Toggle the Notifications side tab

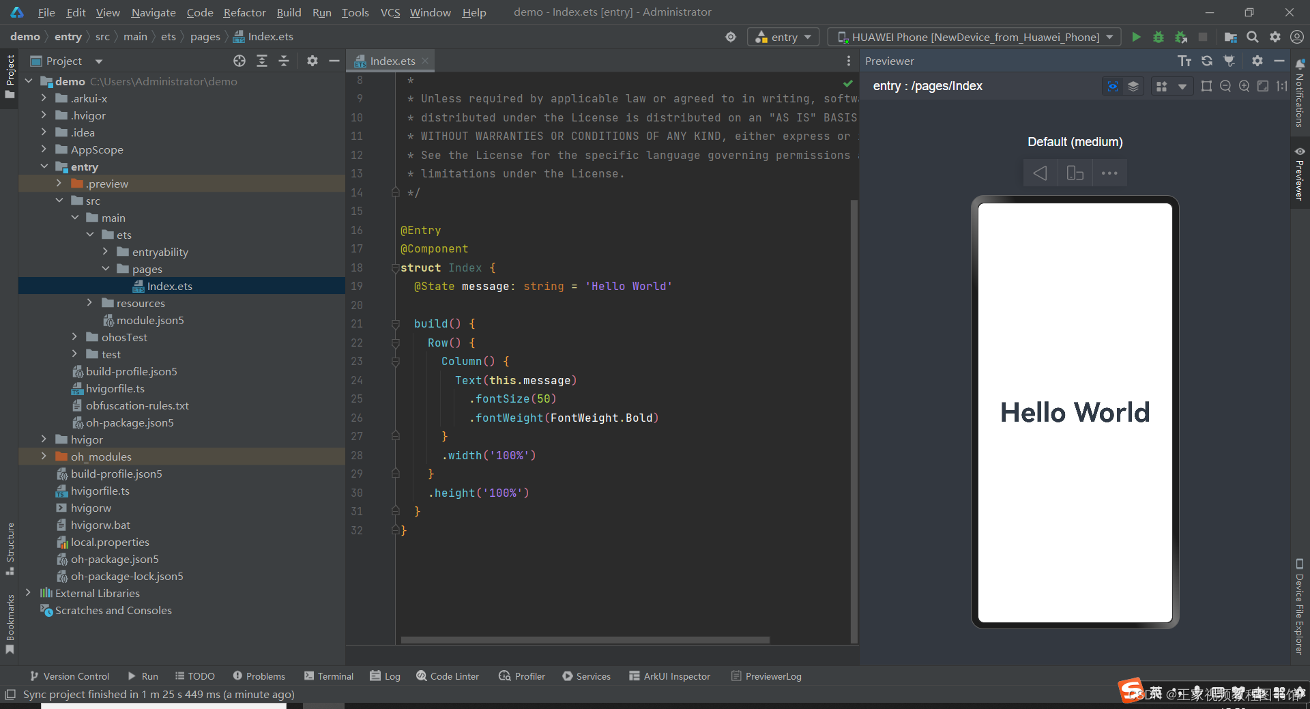tap(1300, 93)
